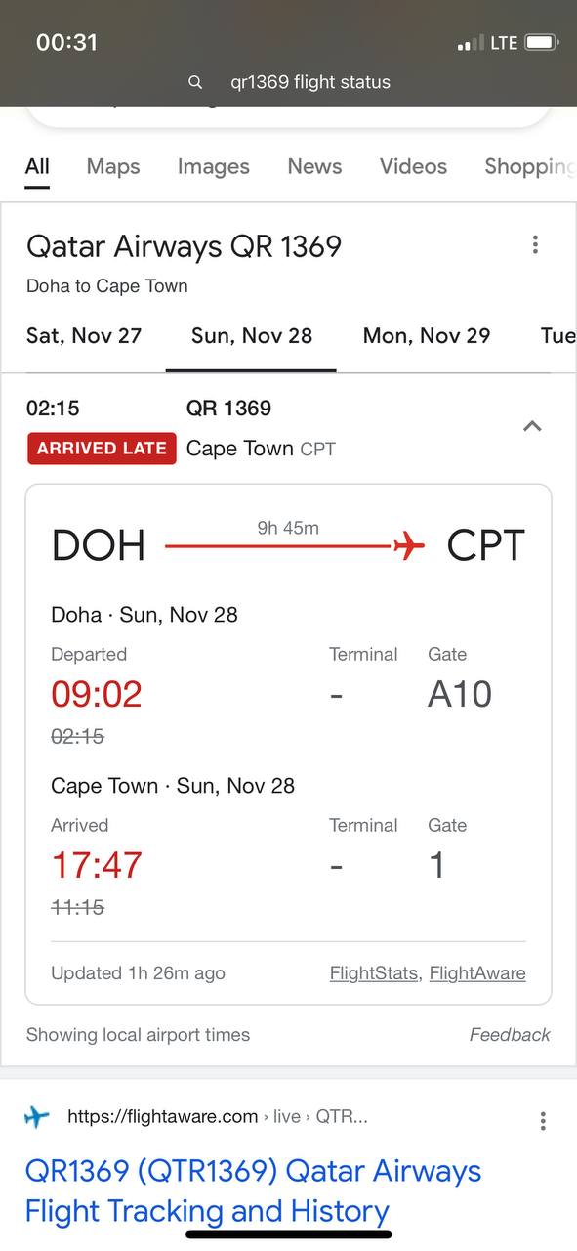Select the Sun, Nov 28 date tab
The width and height of the screenshot is (577, 1251).
[252, 335]
